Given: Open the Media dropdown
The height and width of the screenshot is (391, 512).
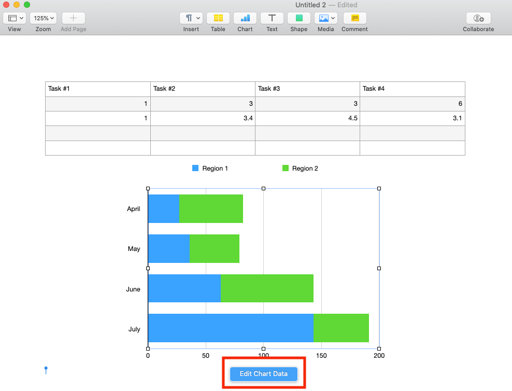Looking at the screenshot, I should [x=326, y=18].
